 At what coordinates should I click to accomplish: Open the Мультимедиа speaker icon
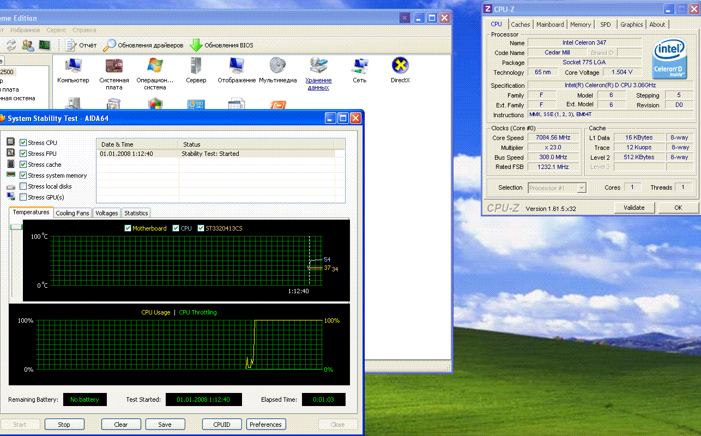277,66
